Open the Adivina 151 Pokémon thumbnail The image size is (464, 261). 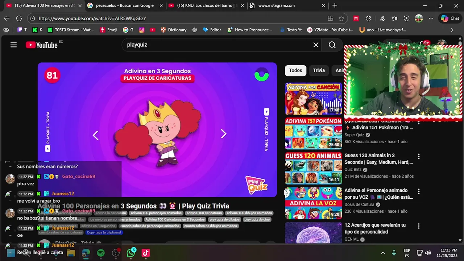pos(313,133)
